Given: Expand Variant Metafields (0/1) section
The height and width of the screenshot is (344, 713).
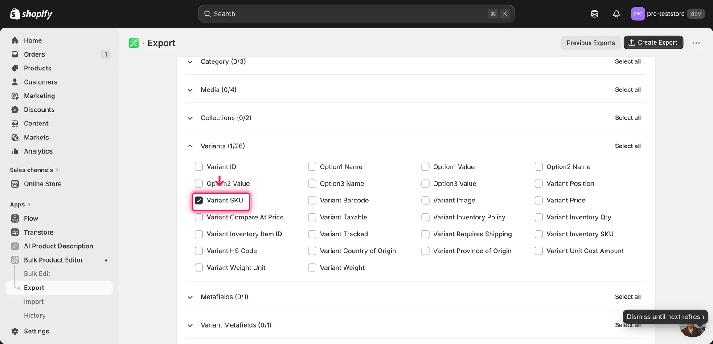Looking at the screenshot, I should tap(190, 325).
